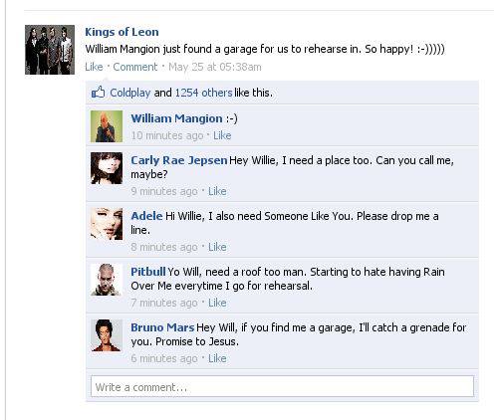Image resolution: width=498 pixels, height=420 pixels.
Task: Like Carly Rae Jepsen's comment
Action: [217, 191]
